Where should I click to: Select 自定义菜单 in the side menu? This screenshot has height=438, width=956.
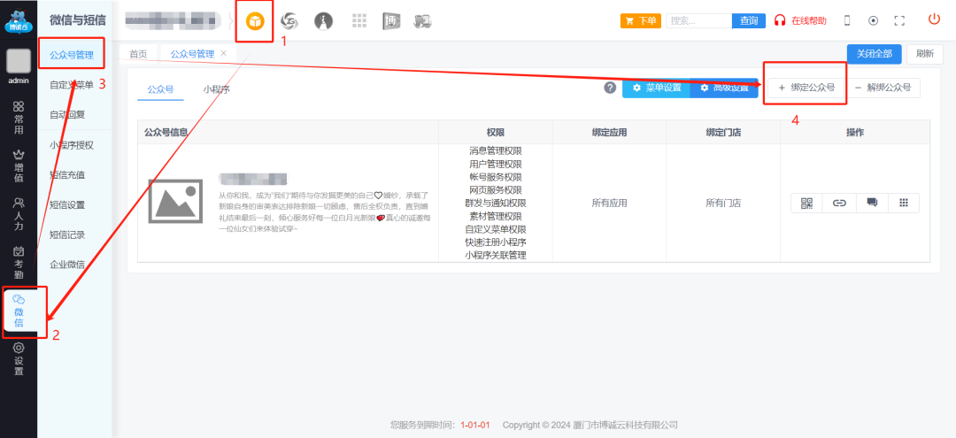tap(72, 85)
